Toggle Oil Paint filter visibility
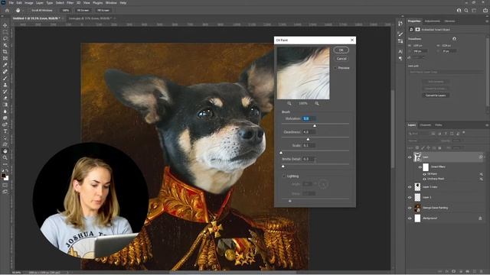490x275 pixels. tap(424, 174)
